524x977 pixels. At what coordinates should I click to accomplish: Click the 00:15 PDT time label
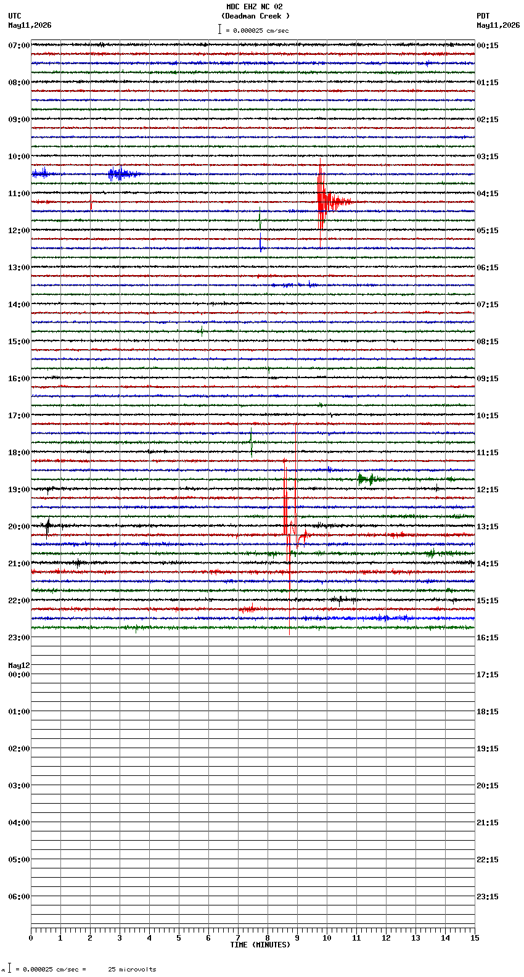488,46
